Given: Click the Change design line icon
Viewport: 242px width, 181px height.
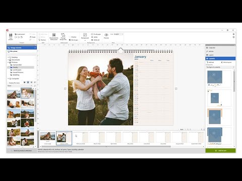Looking at the screenshot, I should coord(63,35).
